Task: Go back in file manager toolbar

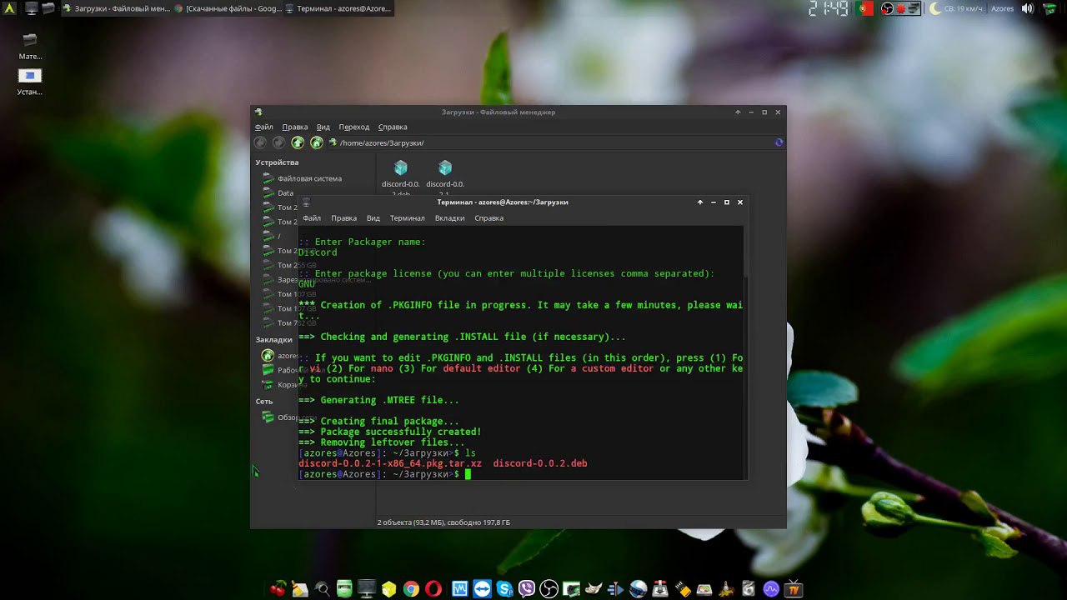Action: (260, 142)
